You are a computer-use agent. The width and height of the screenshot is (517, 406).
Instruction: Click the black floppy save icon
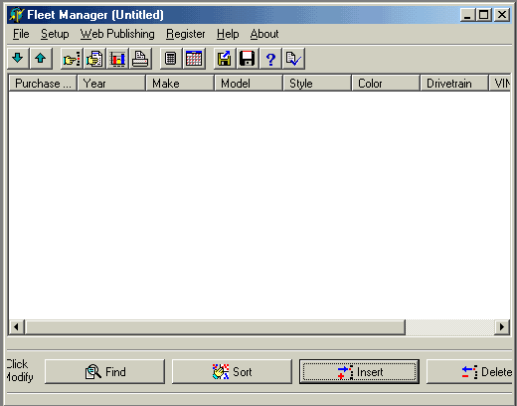(x=248, y=59)
